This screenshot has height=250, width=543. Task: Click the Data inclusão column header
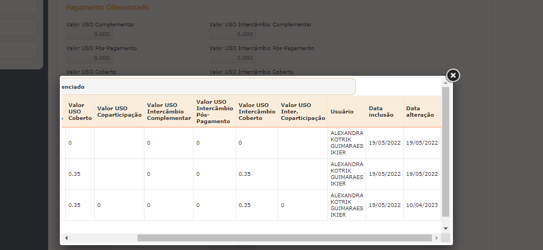coord(383,111)
